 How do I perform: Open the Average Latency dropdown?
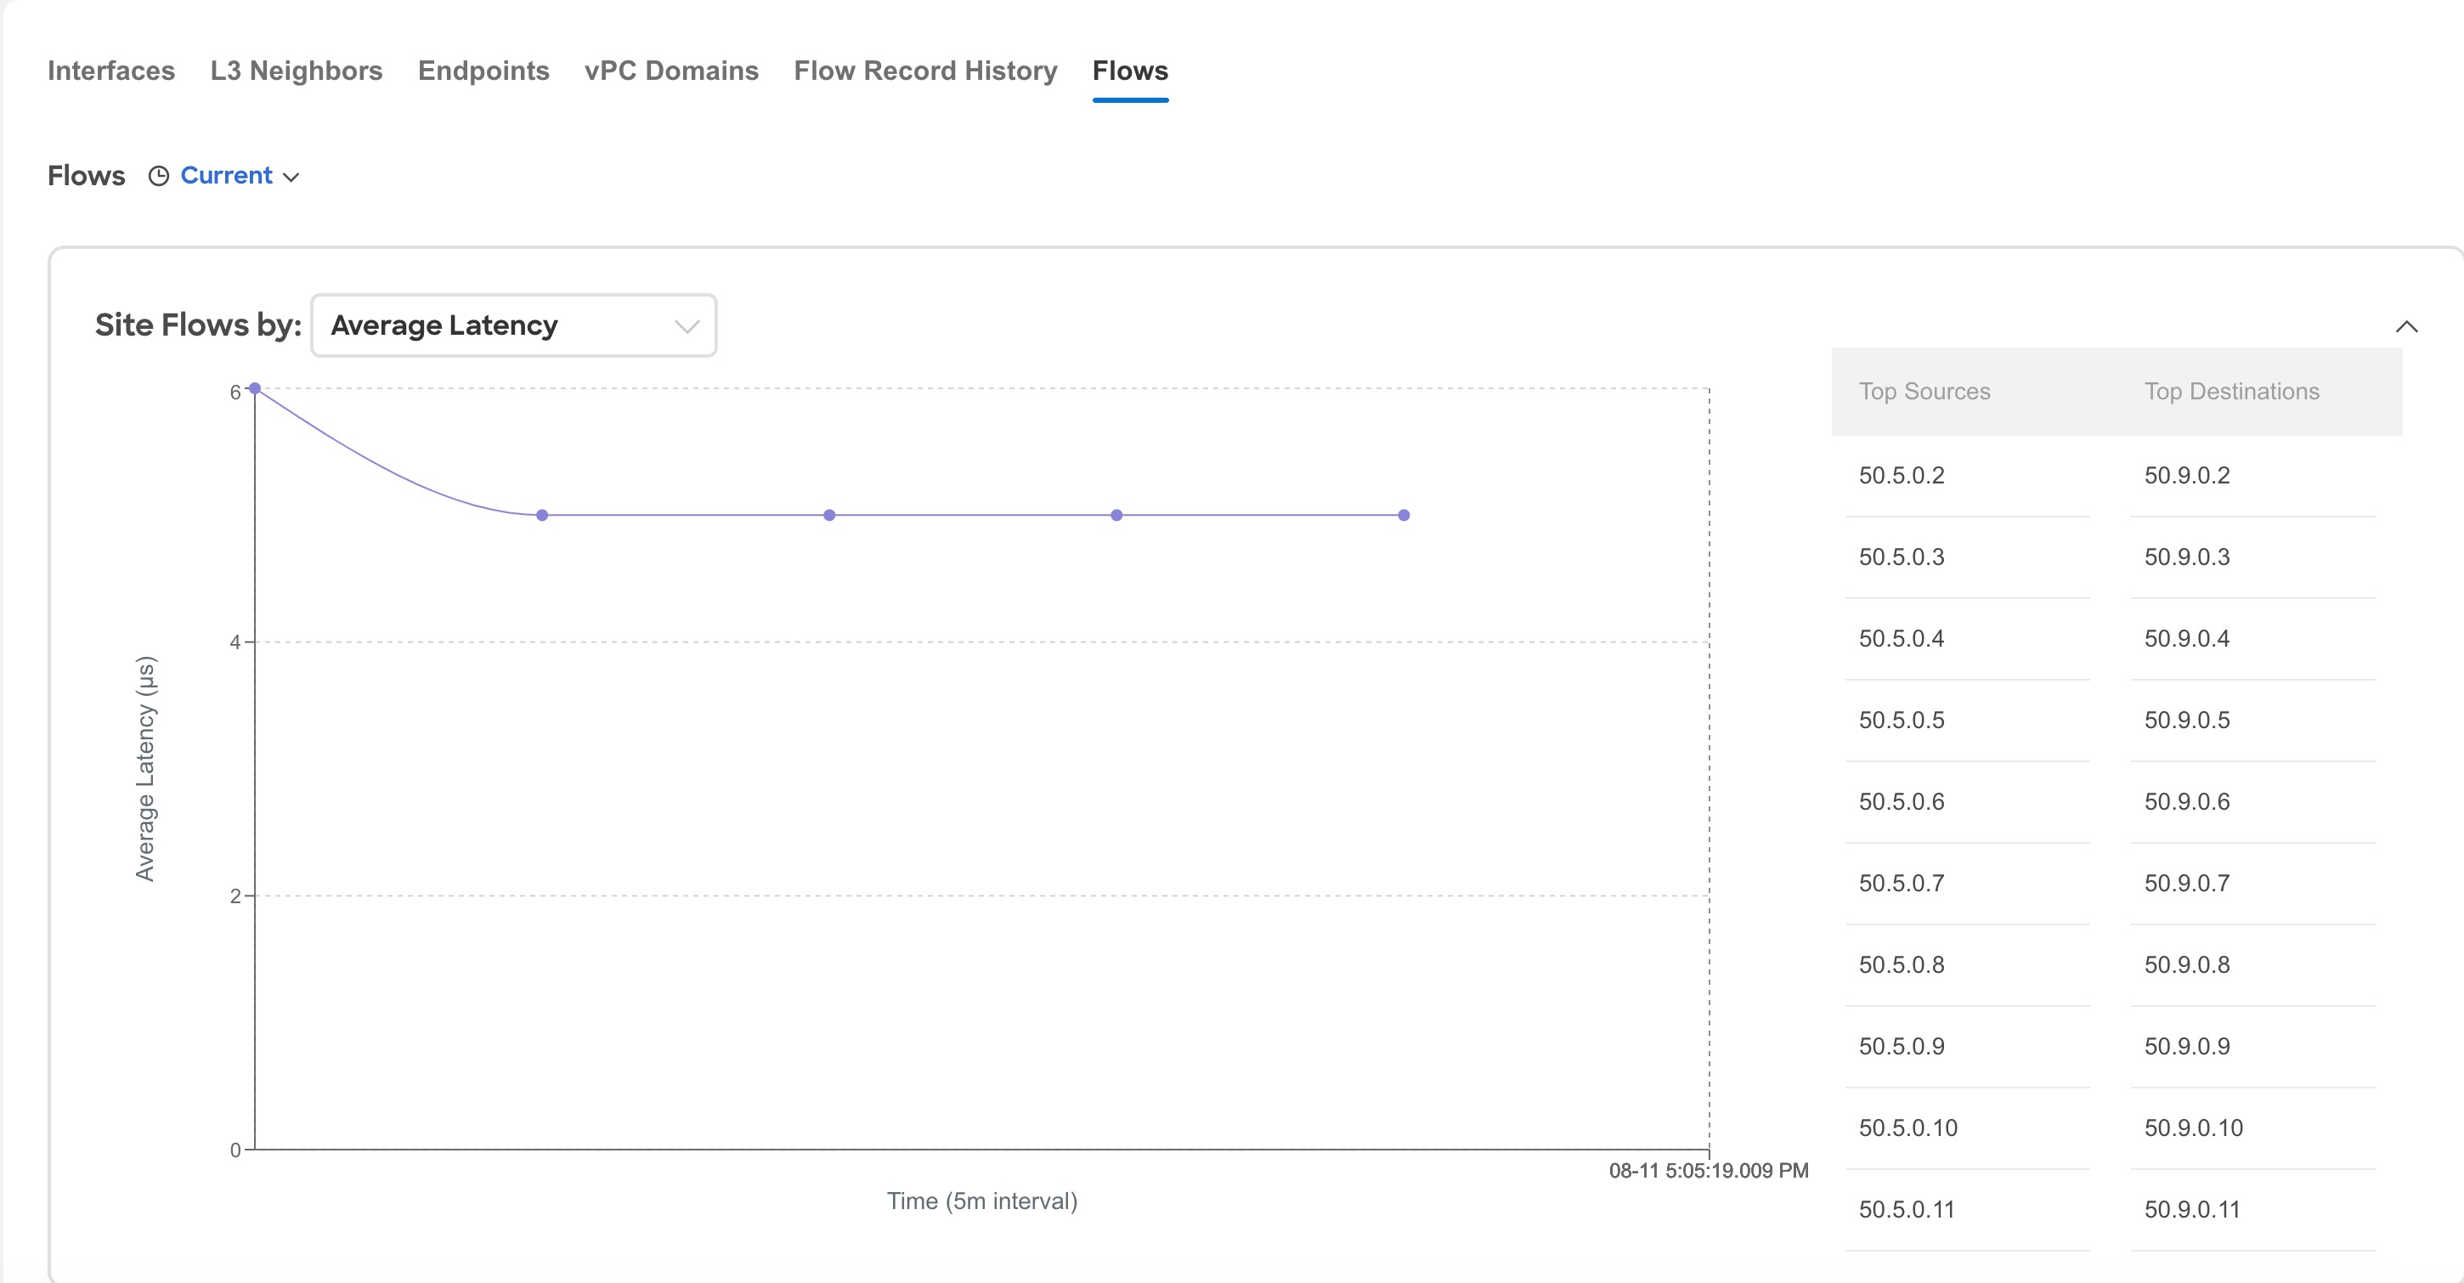point(511,326)
